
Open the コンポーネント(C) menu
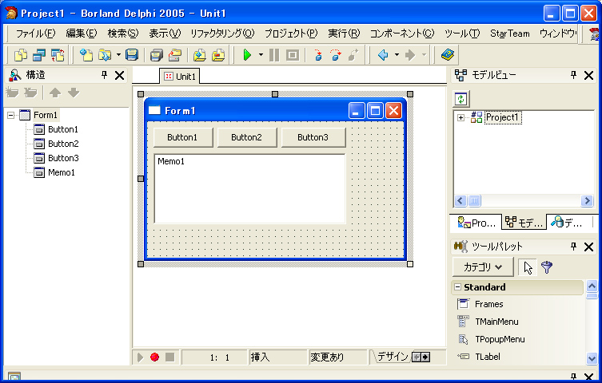click(402, 34)
